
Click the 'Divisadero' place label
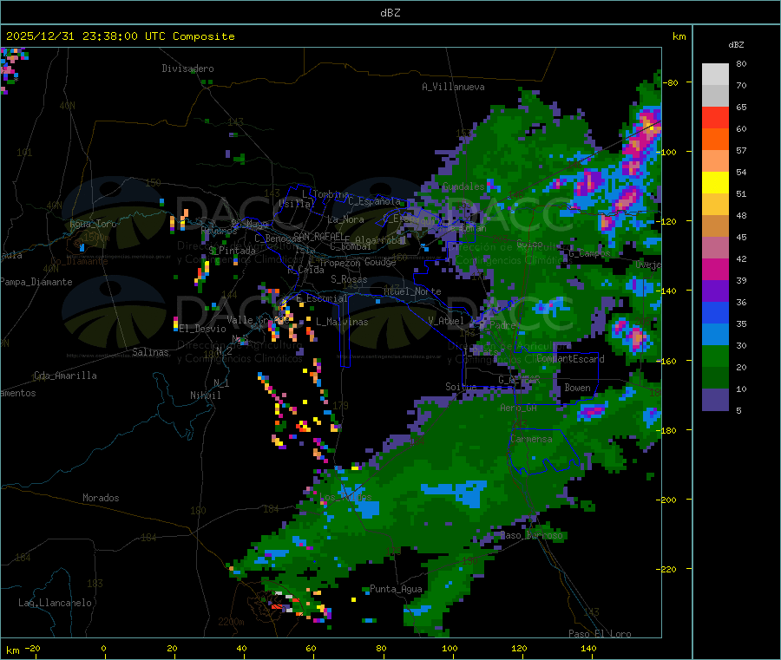pos(187,69)
